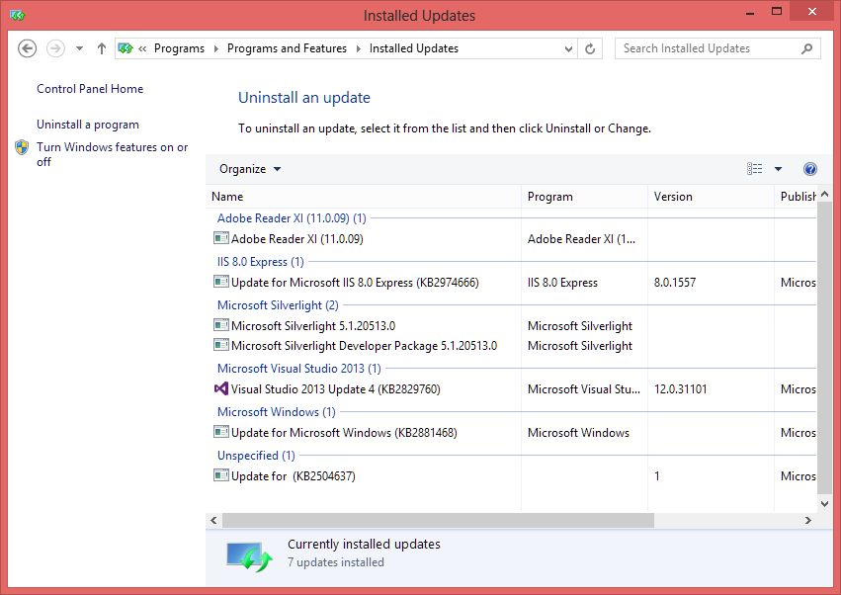Click the address bar overflow chevron
Screen dimensions: 841x595
[142, 48]
